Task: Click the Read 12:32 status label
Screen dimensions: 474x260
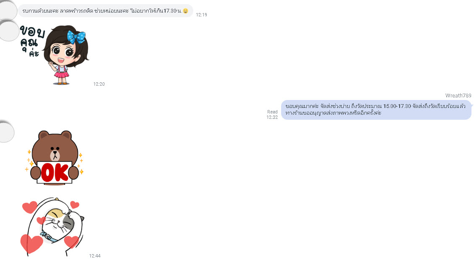Action: pos(272,115)
